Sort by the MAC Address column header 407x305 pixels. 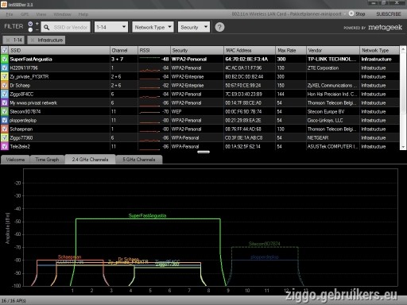[x=250, y=50]
